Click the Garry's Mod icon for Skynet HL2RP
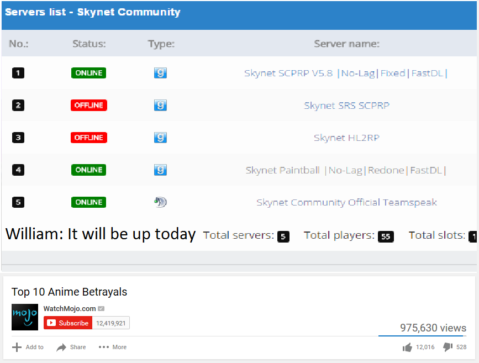Viewport: 479px width, 363px height. [160, 138]
